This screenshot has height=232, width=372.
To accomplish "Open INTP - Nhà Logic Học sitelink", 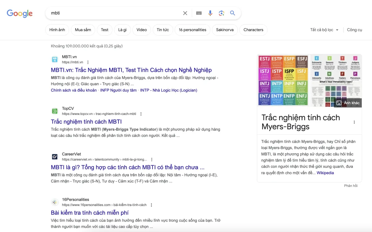I will [x=169, y=90].
